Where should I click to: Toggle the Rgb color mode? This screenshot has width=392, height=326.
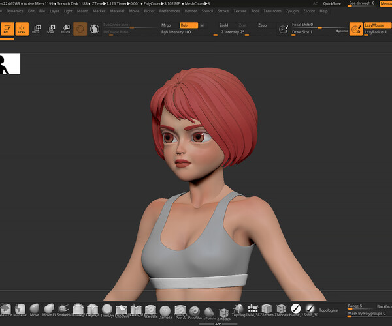pyautogui.click(x=189, y=25)
